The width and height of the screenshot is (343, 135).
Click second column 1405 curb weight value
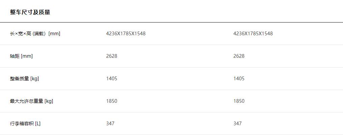click(239, 79)
